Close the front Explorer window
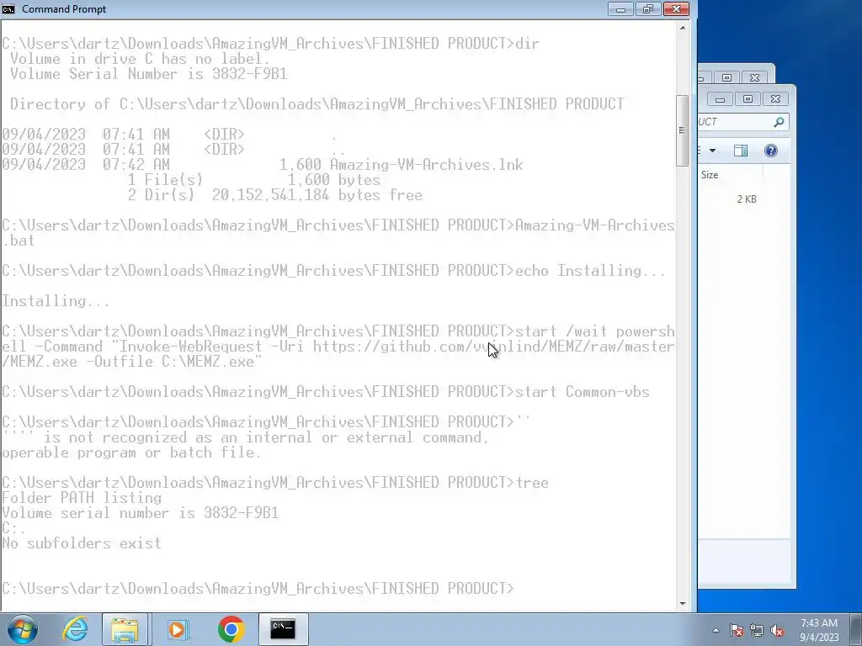This screenshot has height=646, width=862. click(775, 99)
